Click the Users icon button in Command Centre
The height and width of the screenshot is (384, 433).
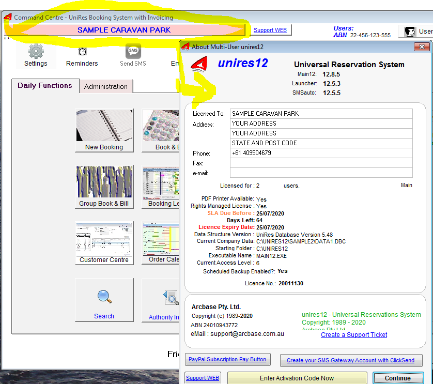pos(415,31)
